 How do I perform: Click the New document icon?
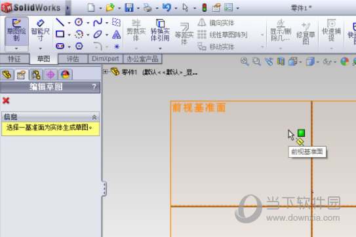click(x=91, y=8)
